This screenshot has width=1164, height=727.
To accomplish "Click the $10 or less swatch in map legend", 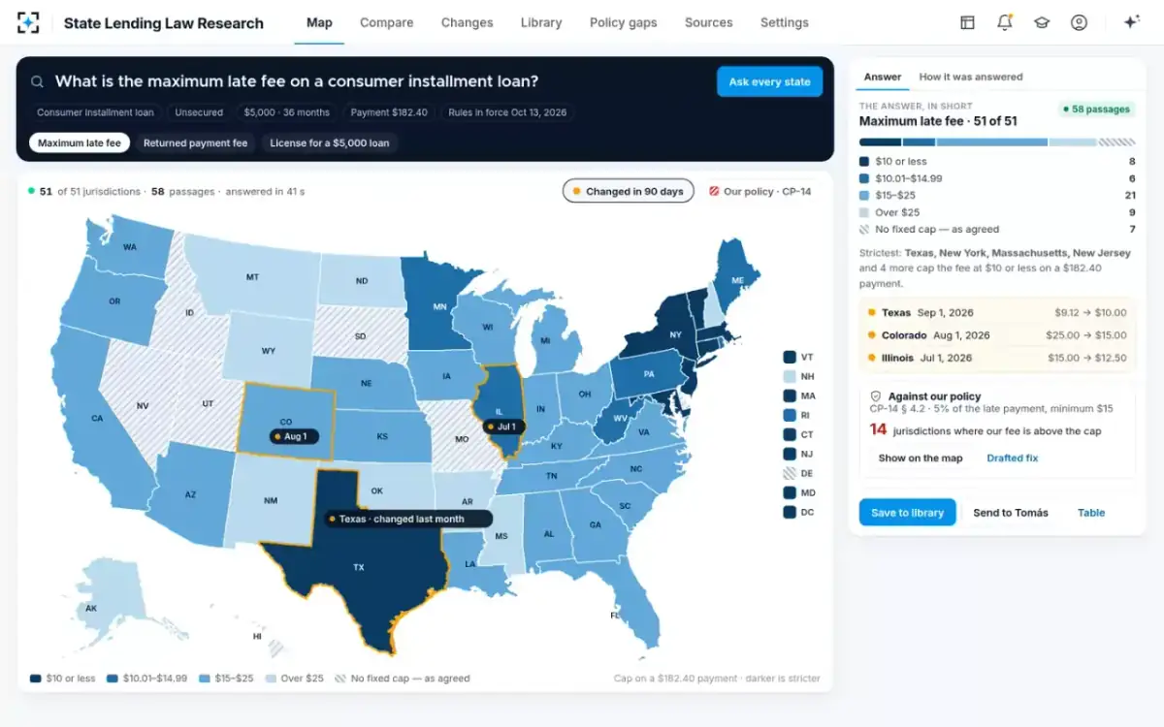I will 35,679.
